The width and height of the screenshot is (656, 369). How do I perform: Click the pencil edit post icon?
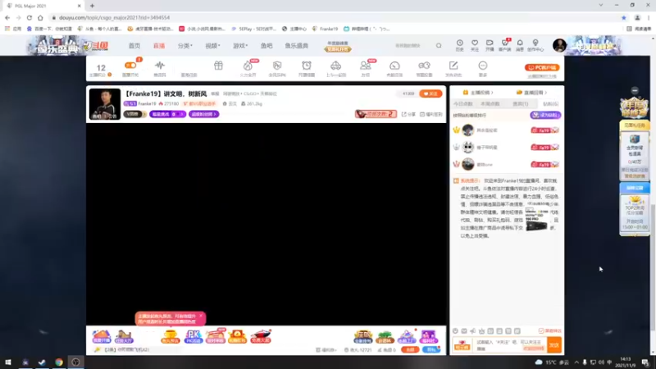click(x=453, y=66)
